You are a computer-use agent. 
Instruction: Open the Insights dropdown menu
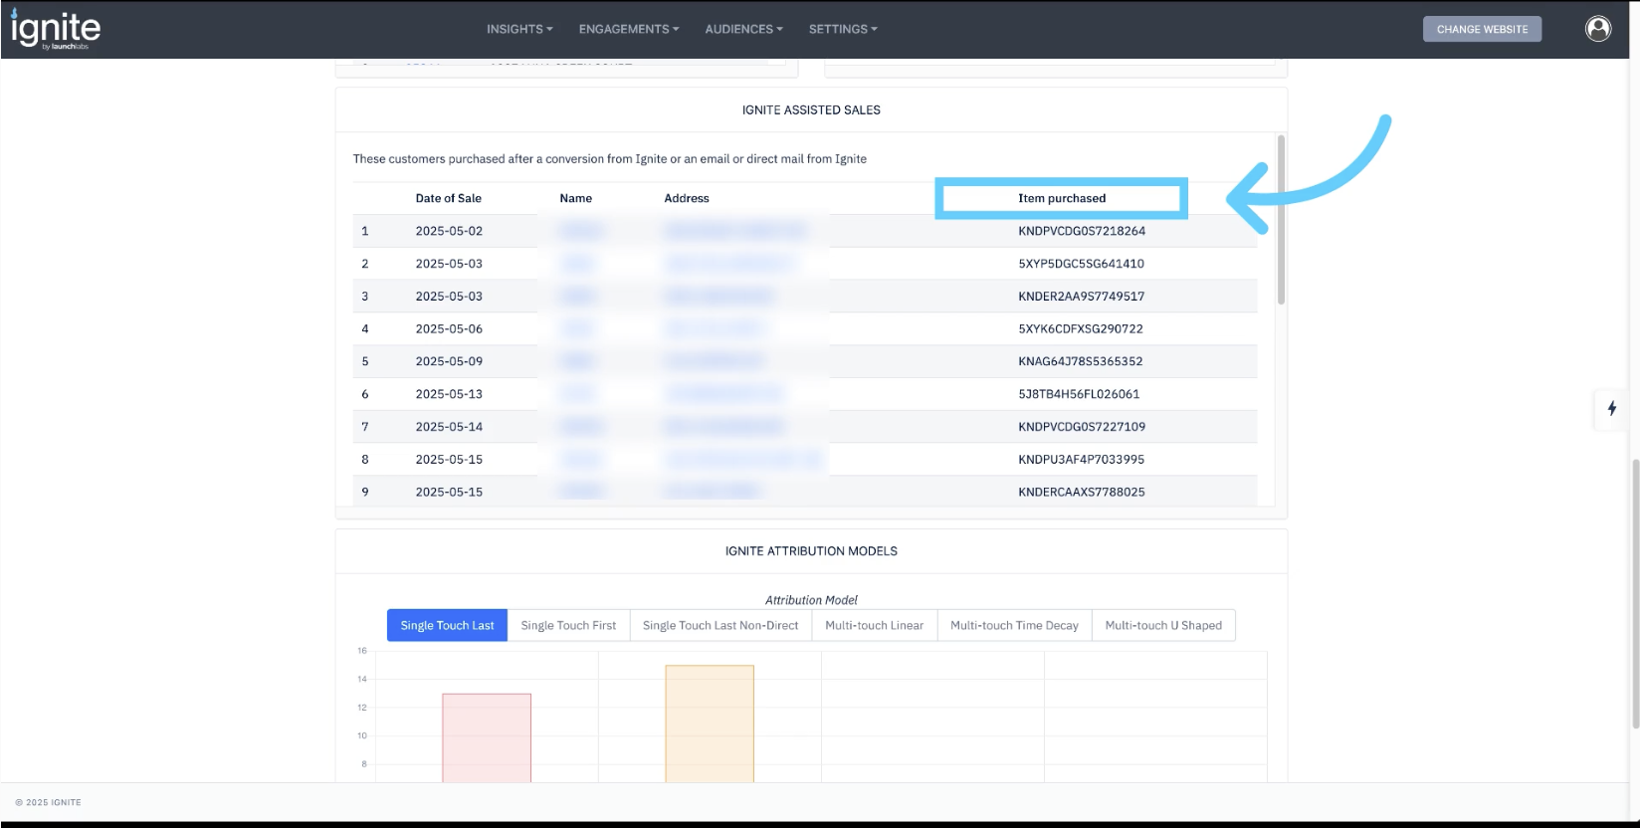tap(519, 29)
